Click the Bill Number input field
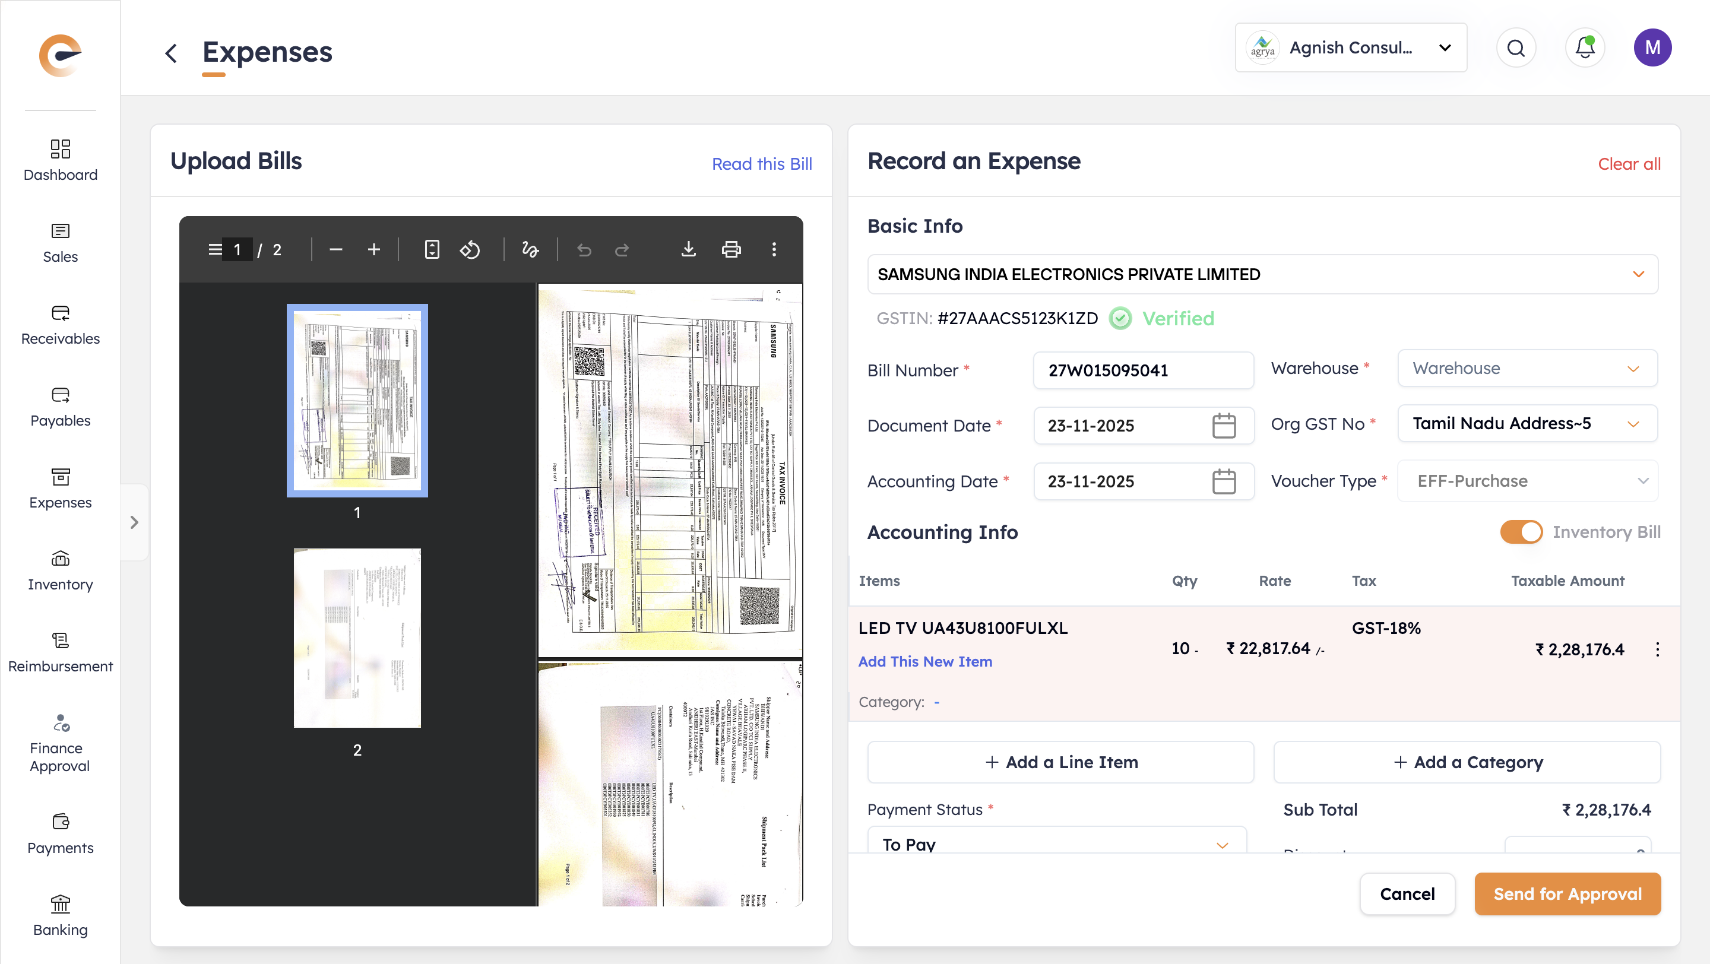The height and width of the screenshot is (964, 1710). tap(1142, 370)
